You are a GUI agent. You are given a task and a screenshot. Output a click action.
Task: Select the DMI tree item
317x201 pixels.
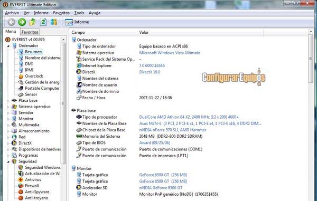(x=29, y=64)
